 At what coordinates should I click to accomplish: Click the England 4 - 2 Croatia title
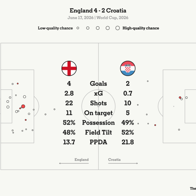coord(98,11)
